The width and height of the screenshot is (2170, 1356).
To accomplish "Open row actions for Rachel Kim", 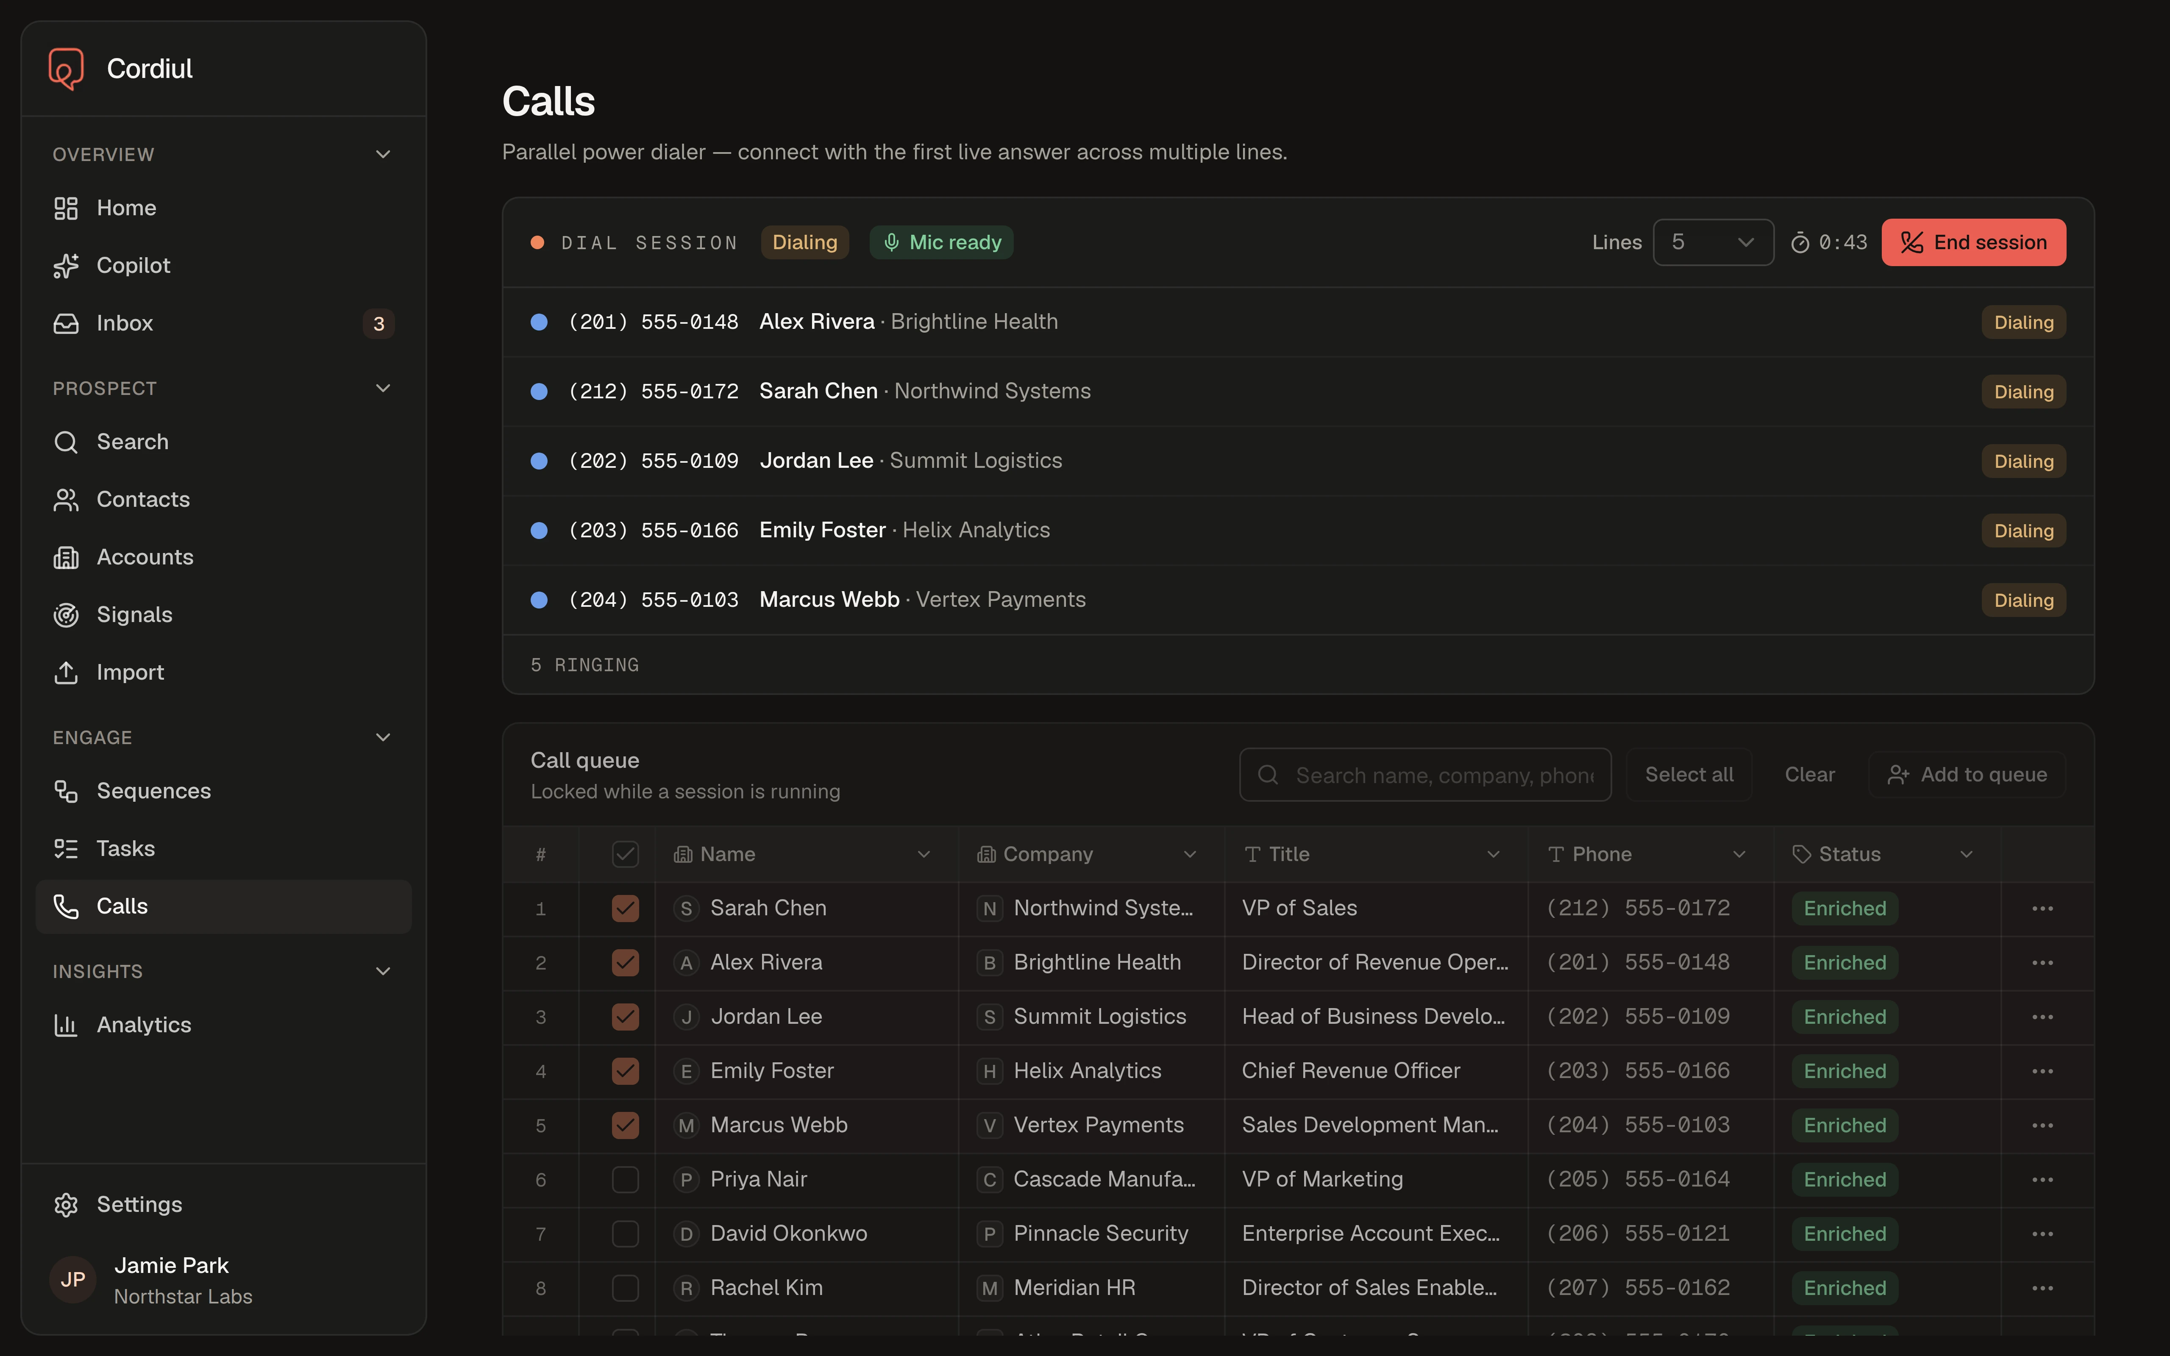I will (2043, 1289).
